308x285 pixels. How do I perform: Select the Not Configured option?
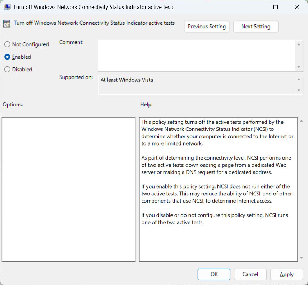[7, 44]
